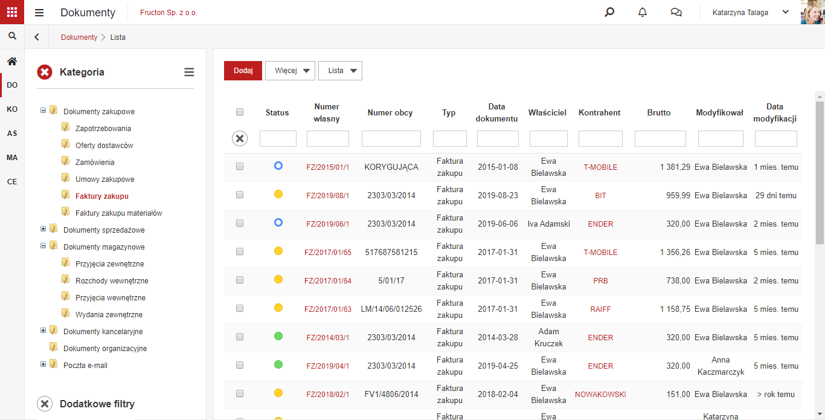Toggle the hamburger navigation menu
This screenshot has height=420, width=825.
39,13
